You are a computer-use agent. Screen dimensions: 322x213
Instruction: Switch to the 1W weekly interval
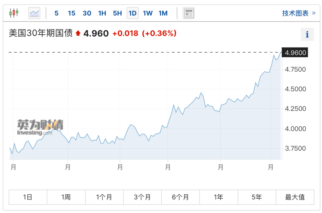click(148, 13)
